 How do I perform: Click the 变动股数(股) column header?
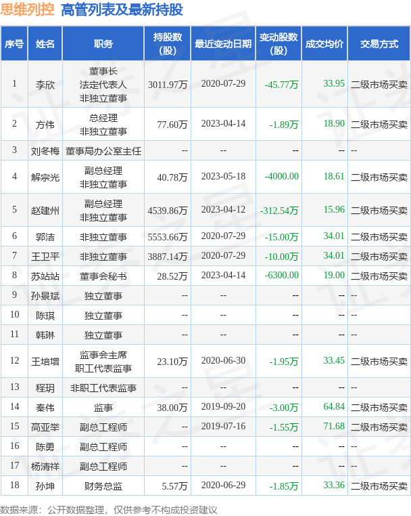point(279,44)
